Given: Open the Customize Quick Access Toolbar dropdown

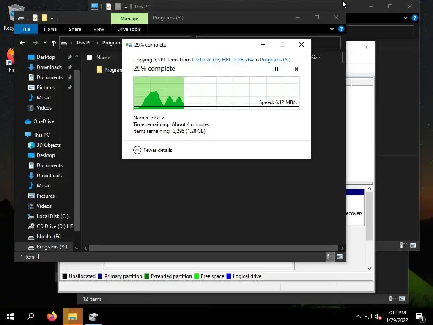Looking at the screenshot, I should pos(52,18).
